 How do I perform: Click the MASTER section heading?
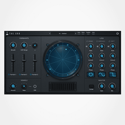(x=102, y=80)
